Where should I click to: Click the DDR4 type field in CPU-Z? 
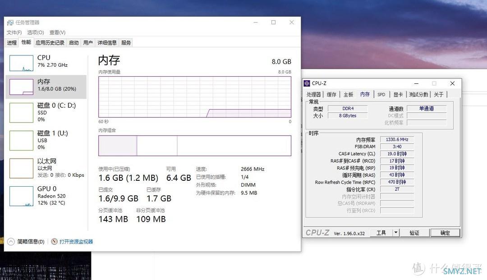click(x=348, y=108)
